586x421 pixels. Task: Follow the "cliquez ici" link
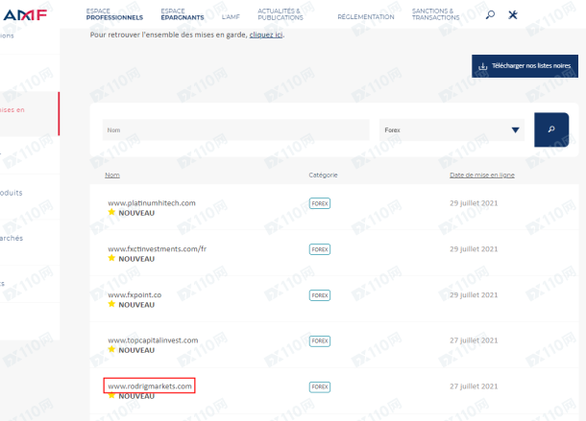tap(266, 35)
